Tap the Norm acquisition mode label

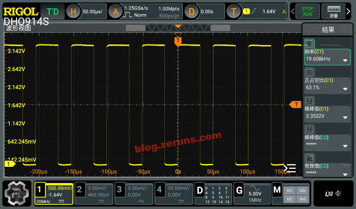[x=140, y=15]
